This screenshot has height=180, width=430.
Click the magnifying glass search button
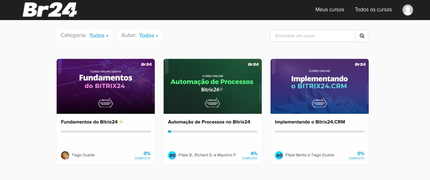point(362,36)
